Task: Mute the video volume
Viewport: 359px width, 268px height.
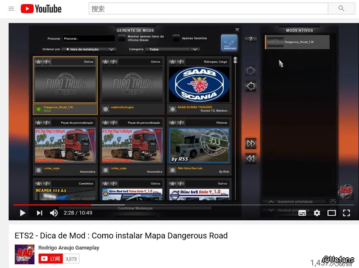Action: coord(54,213)
